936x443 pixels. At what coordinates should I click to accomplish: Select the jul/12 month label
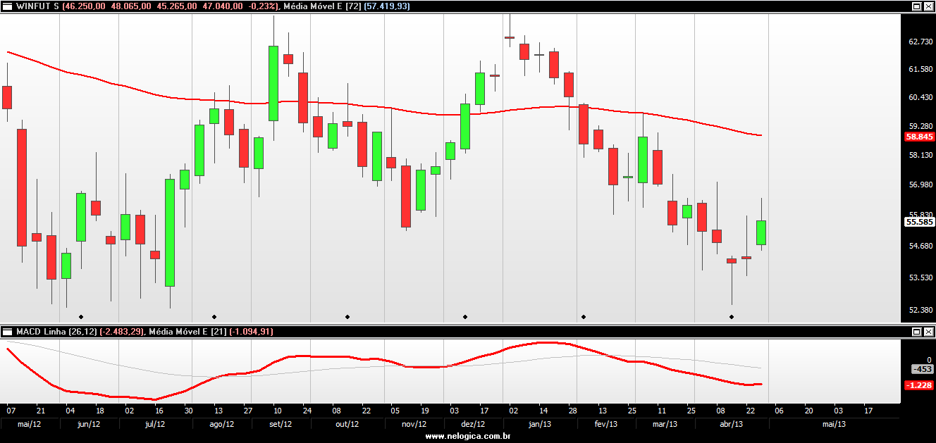154,424
